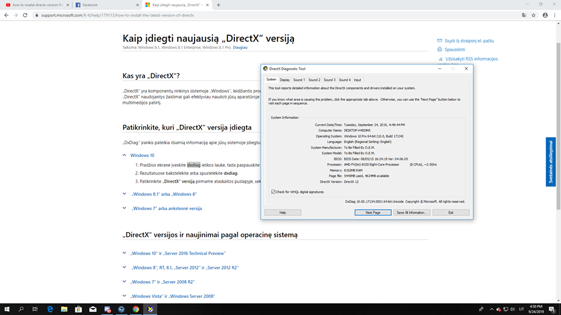561x315 pixels.
Task: Click the RSS feed icon
Action: (441, 59)
